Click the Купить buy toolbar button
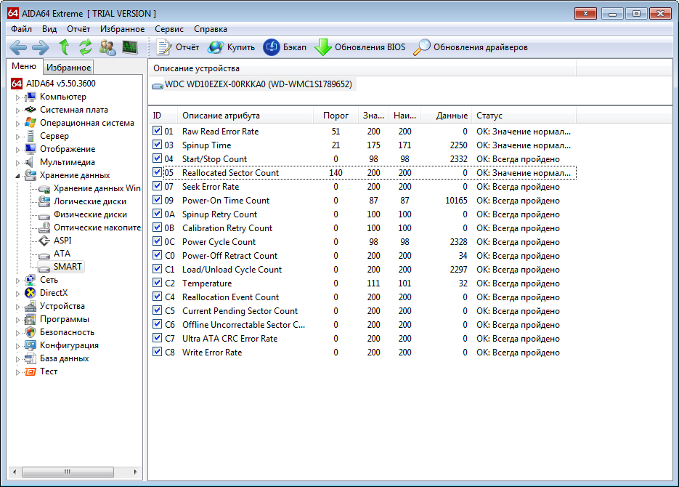679x487 pixels. click(x=231, y=47)
